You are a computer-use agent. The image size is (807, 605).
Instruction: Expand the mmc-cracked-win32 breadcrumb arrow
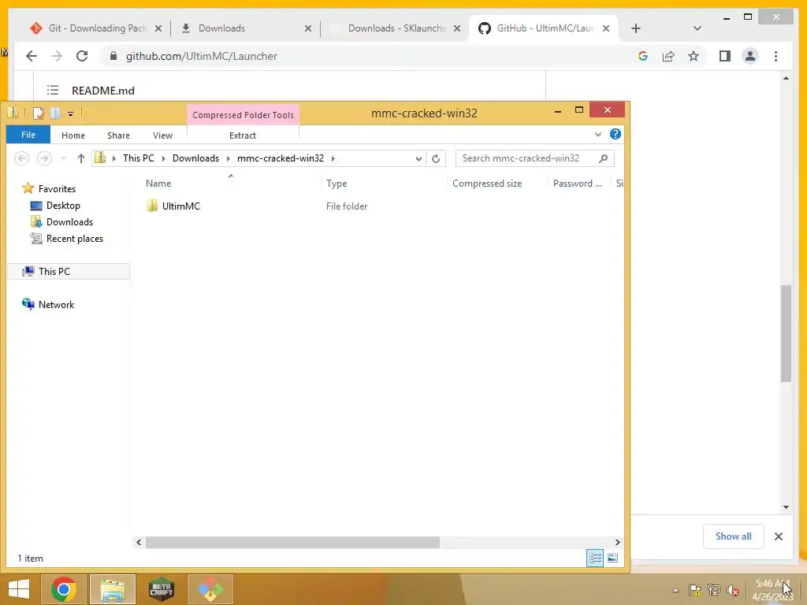[333, 158]
